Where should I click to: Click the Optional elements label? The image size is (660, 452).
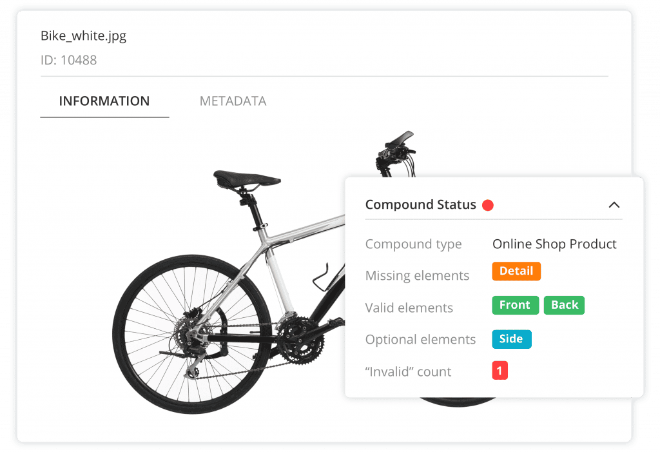coord(420,340)
